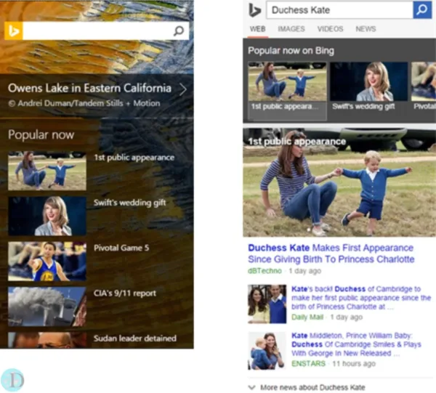Open the 'Kate Middleton, Prince William Baby' article

pos(356,344)
